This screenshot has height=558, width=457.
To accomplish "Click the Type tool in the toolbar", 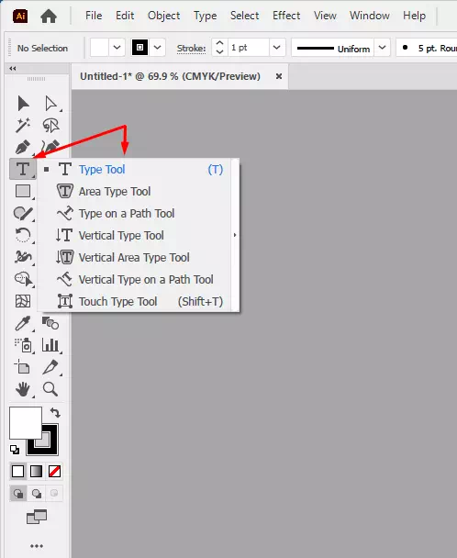I will [x=23, y=169].
